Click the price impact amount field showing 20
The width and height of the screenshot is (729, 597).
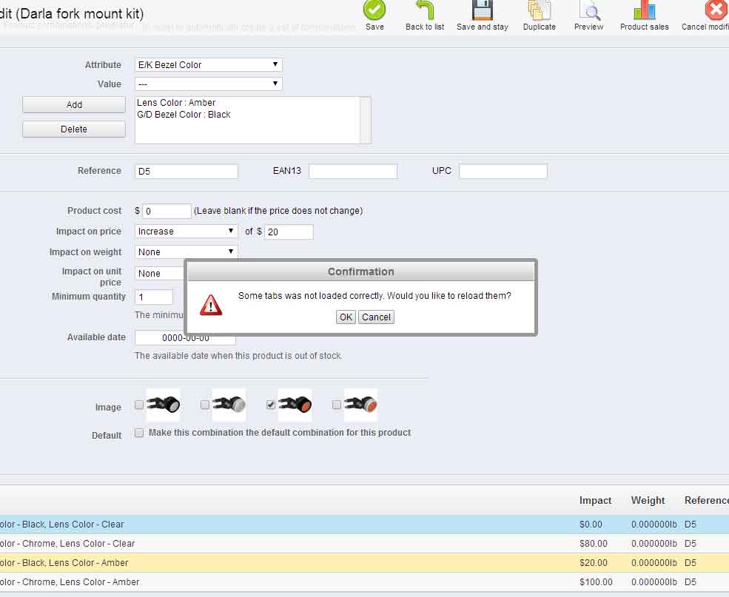point(289,232)
